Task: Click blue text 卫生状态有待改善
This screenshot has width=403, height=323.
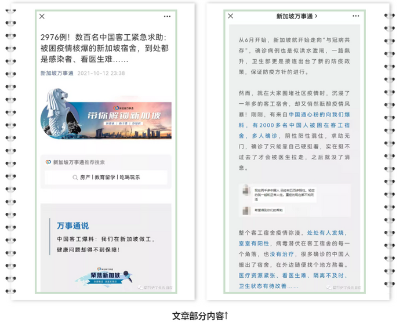Action: pyautogui.click(x=263, y=286)
